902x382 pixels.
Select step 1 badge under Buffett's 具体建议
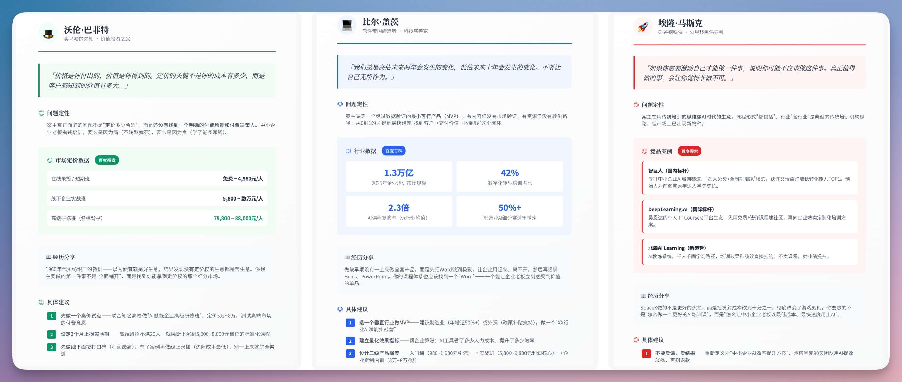(x=51, y=316)
